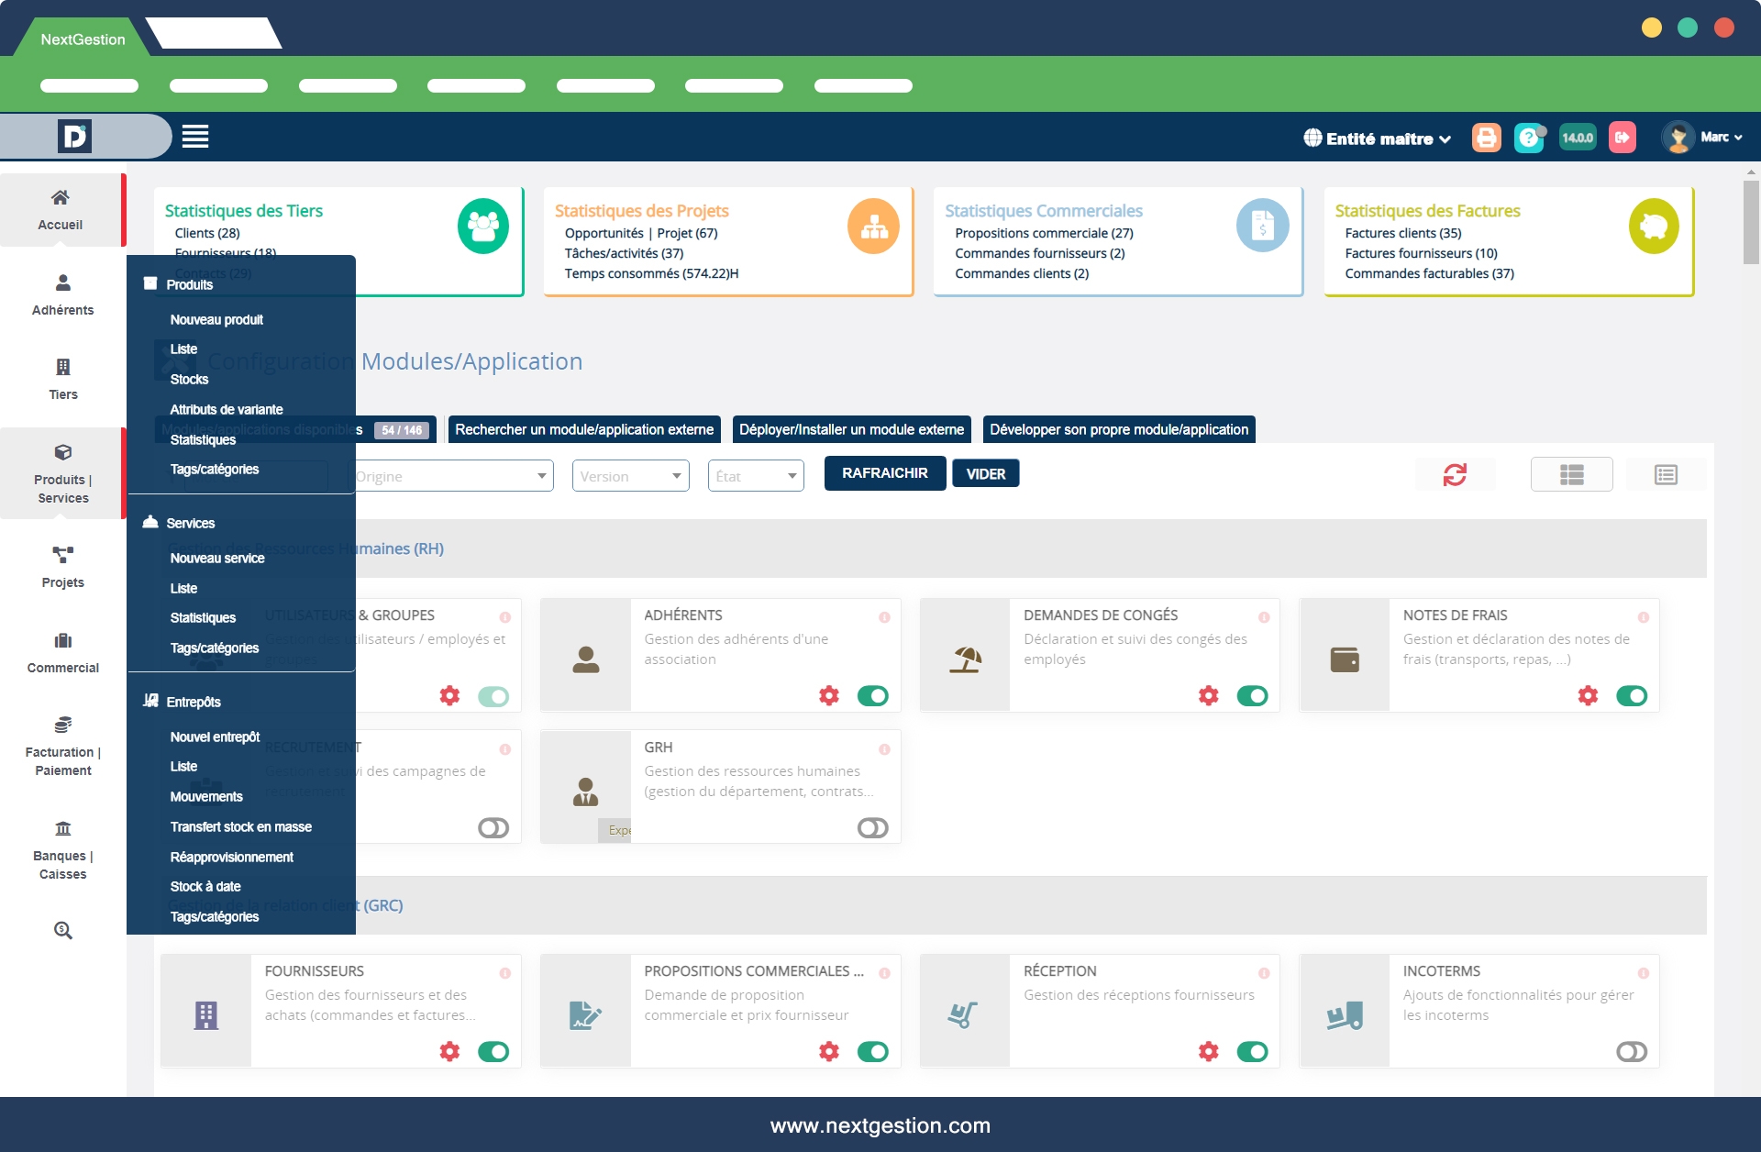Screen dimensions: 1761x1152
Task: Enable the Incoterms module toggle
Action: 1631,1052
